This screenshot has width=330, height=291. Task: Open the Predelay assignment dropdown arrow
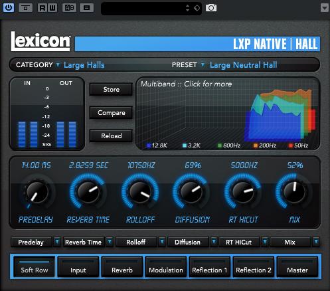pyautogui.click(x=57, y=242)
